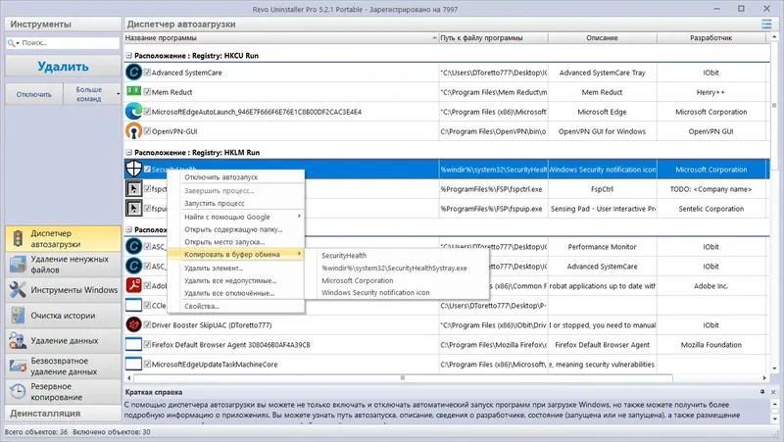
Task: Open Properties from the context menu
Action: click(x=235, y=306)
